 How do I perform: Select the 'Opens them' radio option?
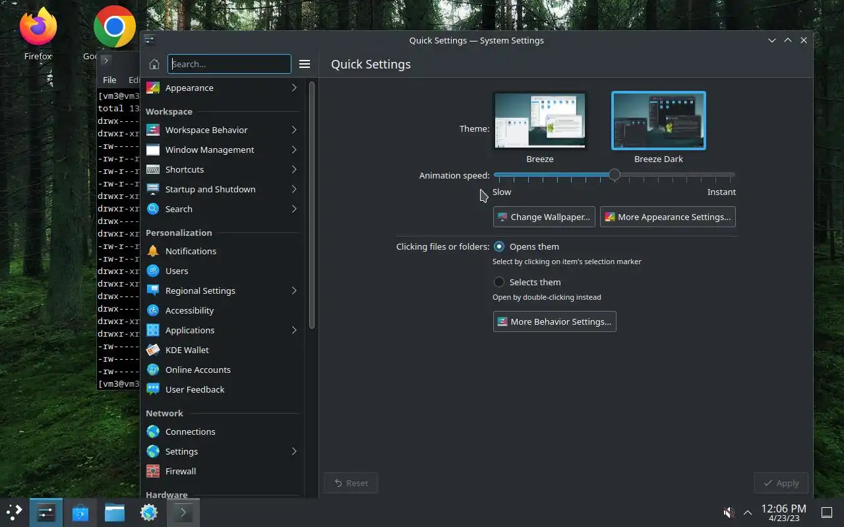click(499, 246)
